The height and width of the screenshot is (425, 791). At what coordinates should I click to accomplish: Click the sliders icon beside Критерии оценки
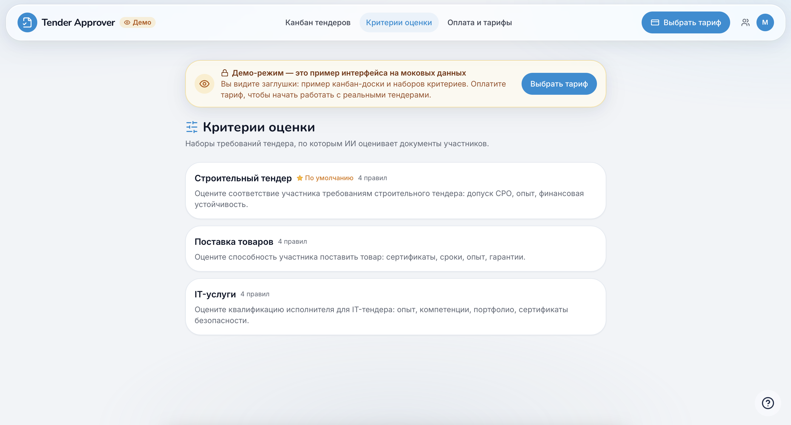192,127
